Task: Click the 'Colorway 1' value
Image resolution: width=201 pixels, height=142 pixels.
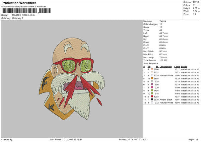Action: click(18, 18)
